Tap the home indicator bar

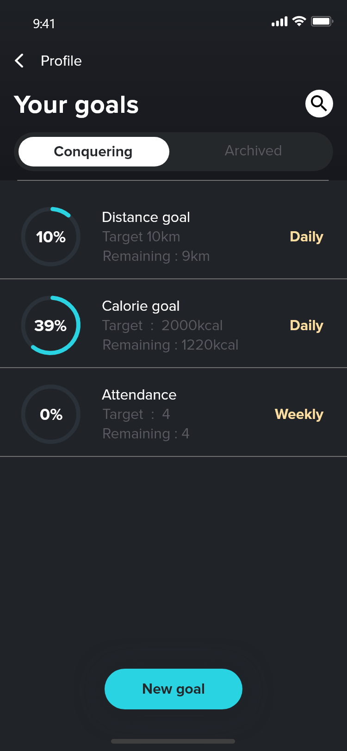pos(173,741)
